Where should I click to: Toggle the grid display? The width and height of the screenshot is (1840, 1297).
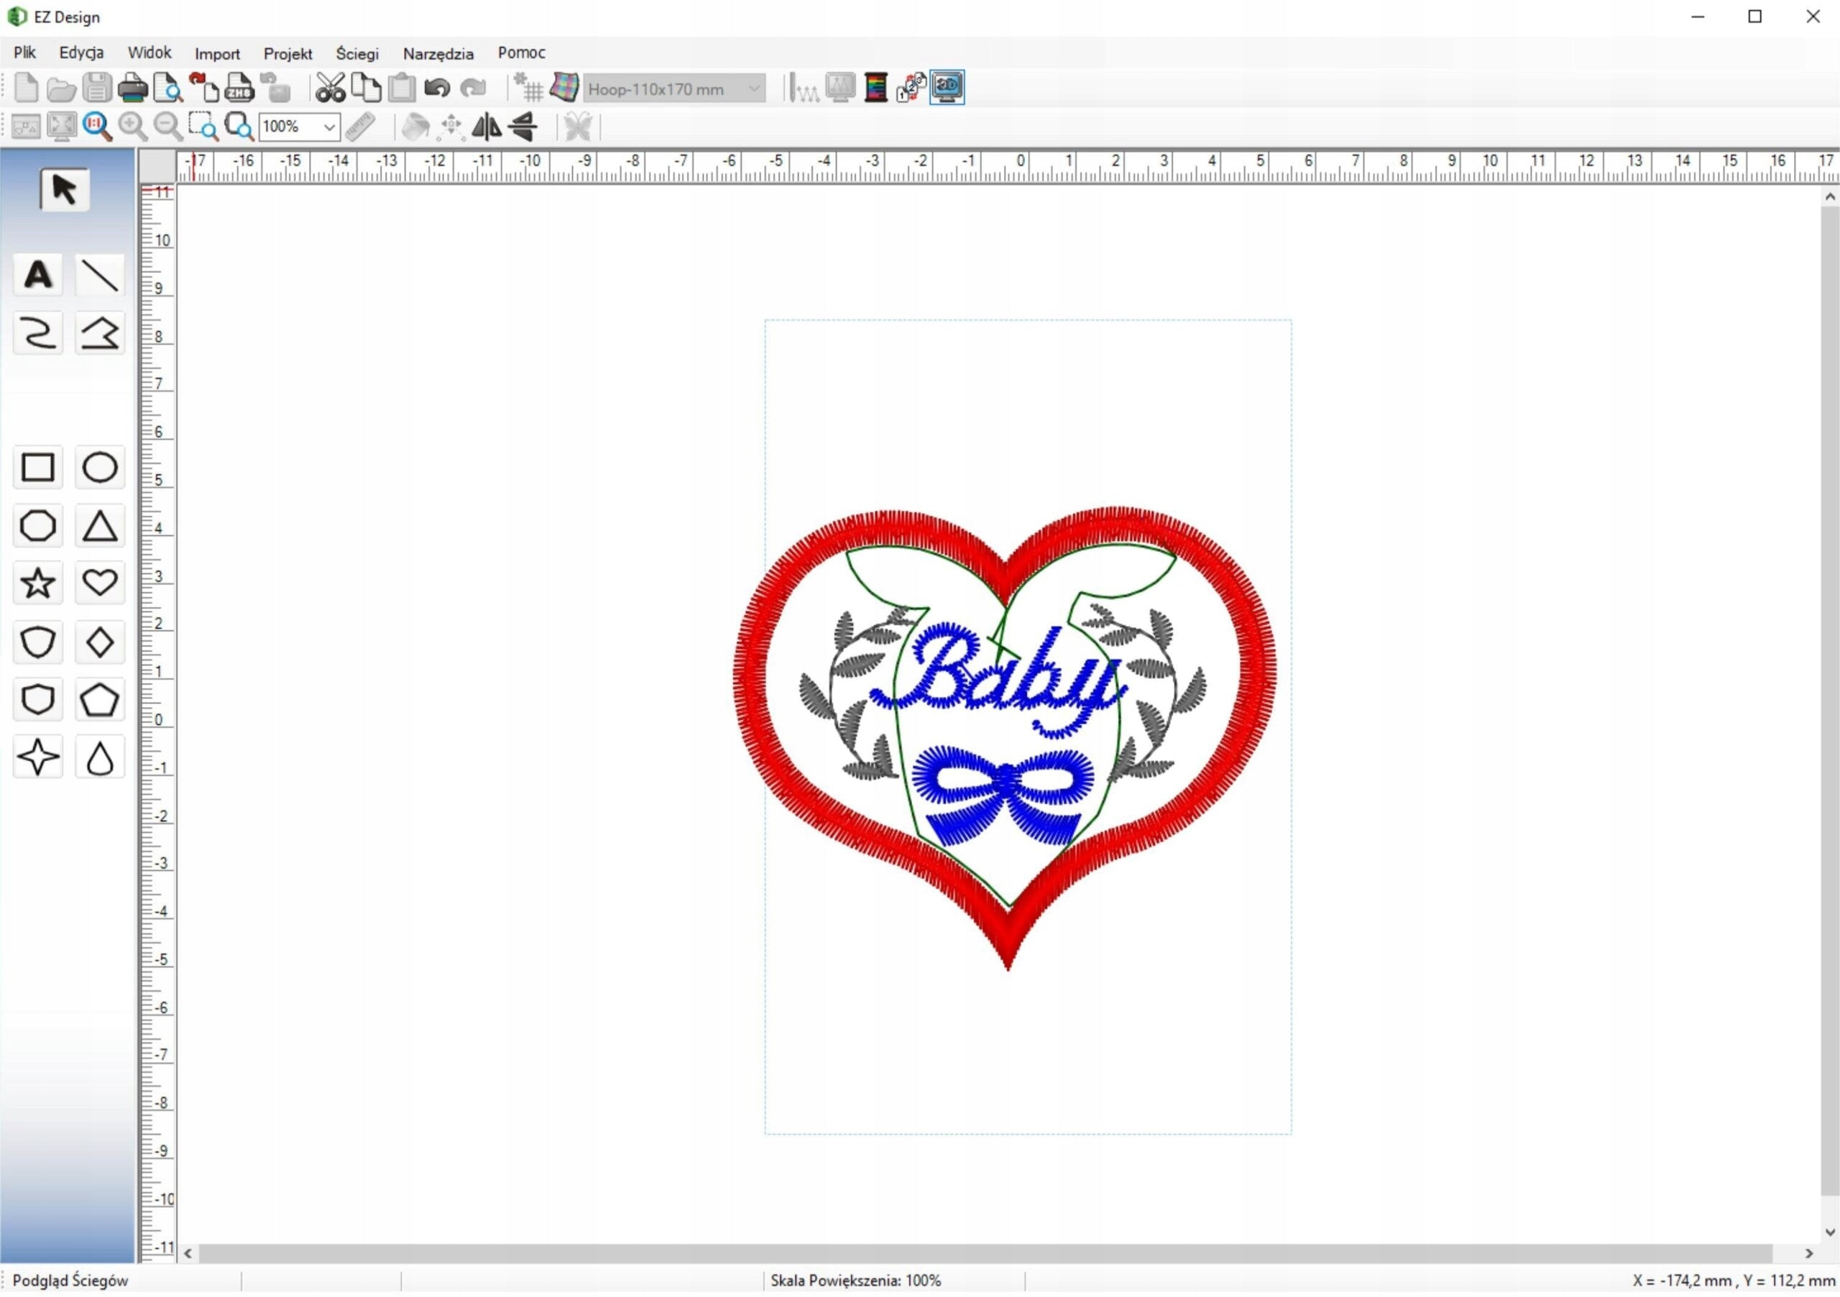(x=528, y=88)
